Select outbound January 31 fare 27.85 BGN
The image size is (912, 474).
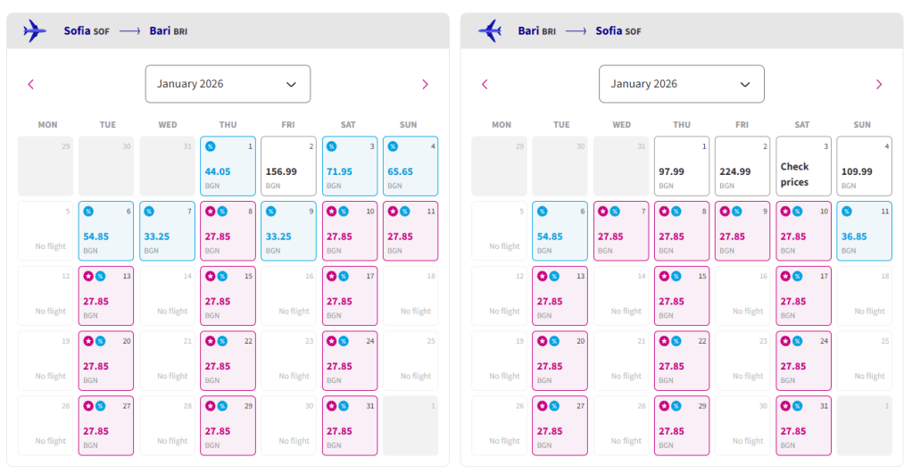349,426
